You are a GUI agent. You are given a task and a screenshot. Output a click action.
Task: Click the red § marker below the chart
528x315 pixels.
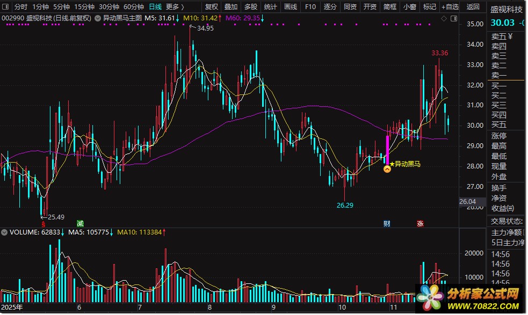pyautogui.click(x=44, y=223)
